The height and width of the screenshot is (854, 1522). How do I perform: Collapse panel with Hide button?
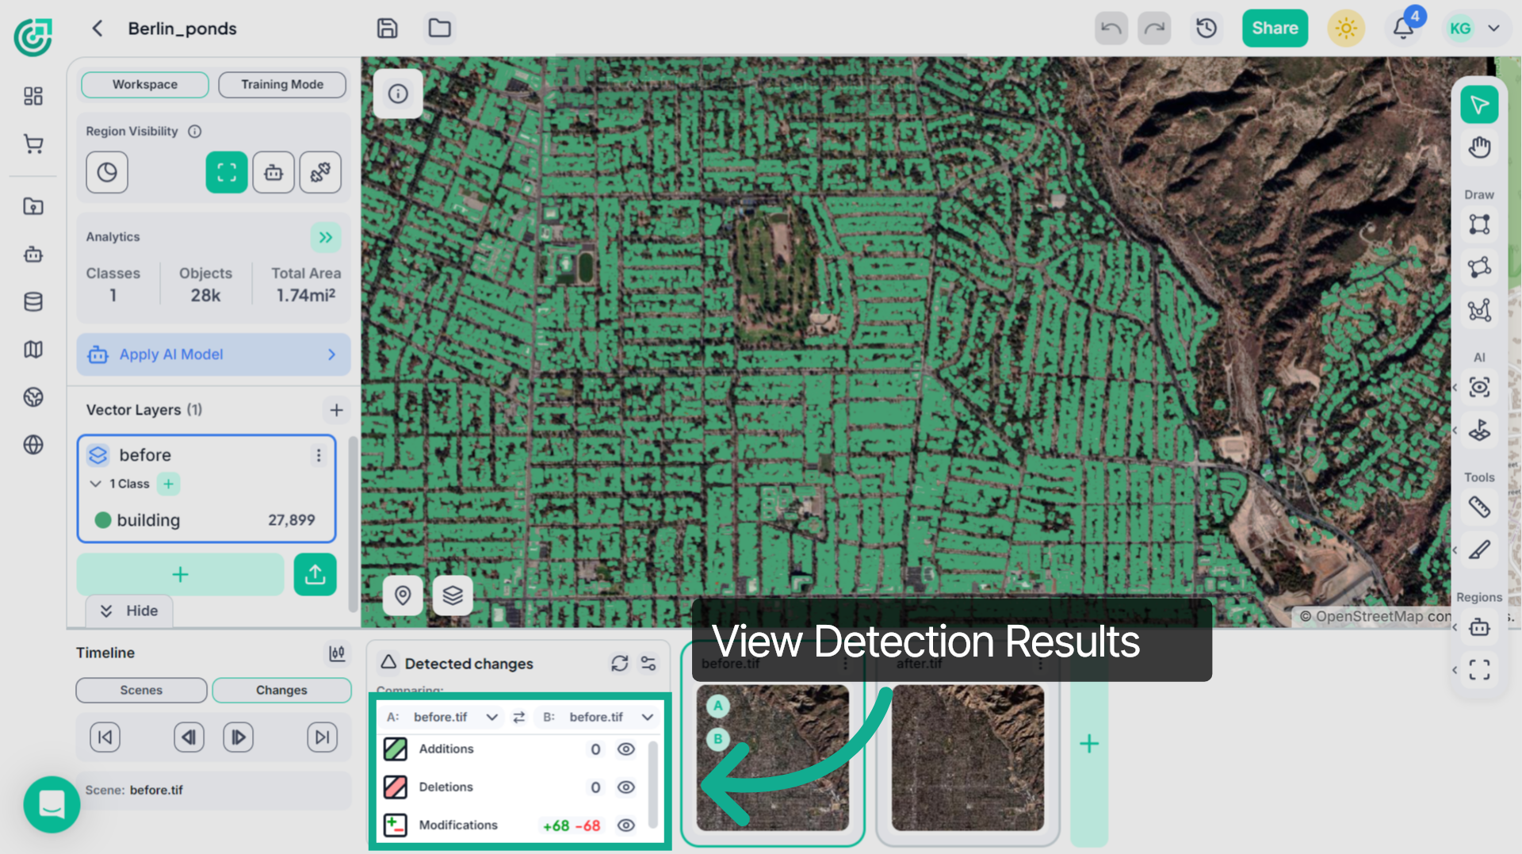coord(128,611)
